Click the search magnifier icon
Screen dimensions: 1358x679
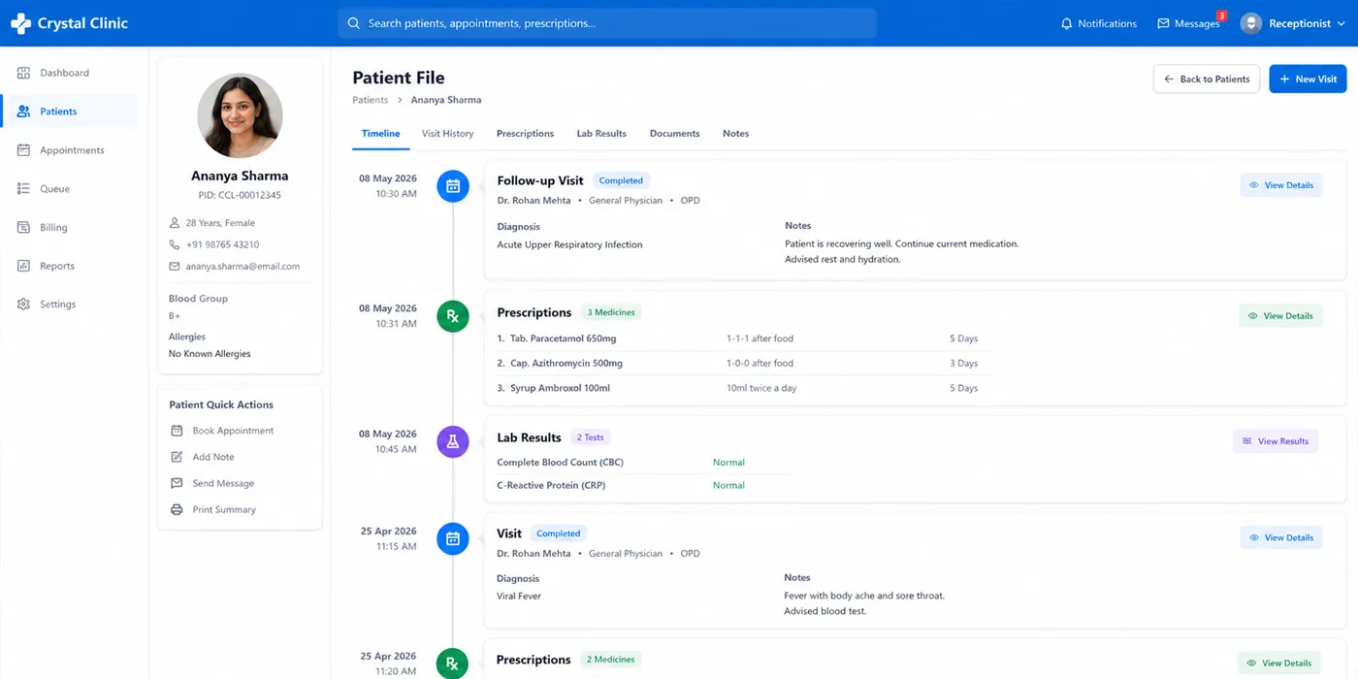click(353, 23)
